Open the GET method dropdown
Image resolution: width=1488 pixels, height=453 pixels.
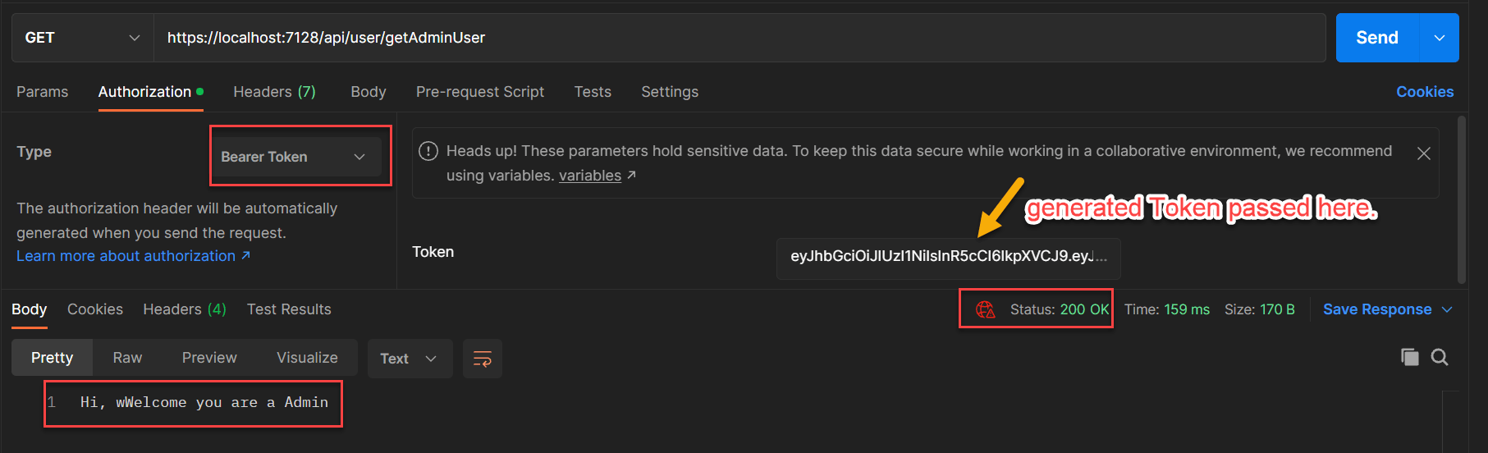click(x=83, y=38)
